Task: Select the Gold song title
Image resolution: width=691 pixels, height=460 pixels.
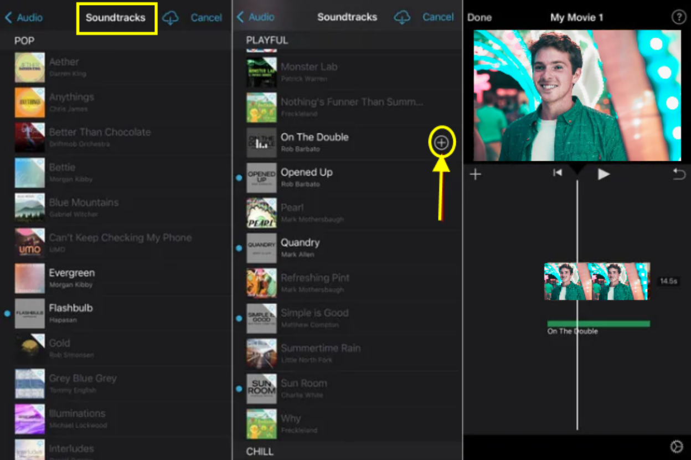Action: pos(59,343)
